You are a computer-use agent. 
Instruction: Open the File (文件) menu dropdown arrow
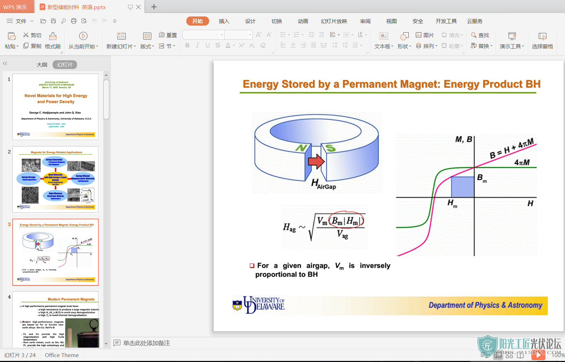coord(32,21)
